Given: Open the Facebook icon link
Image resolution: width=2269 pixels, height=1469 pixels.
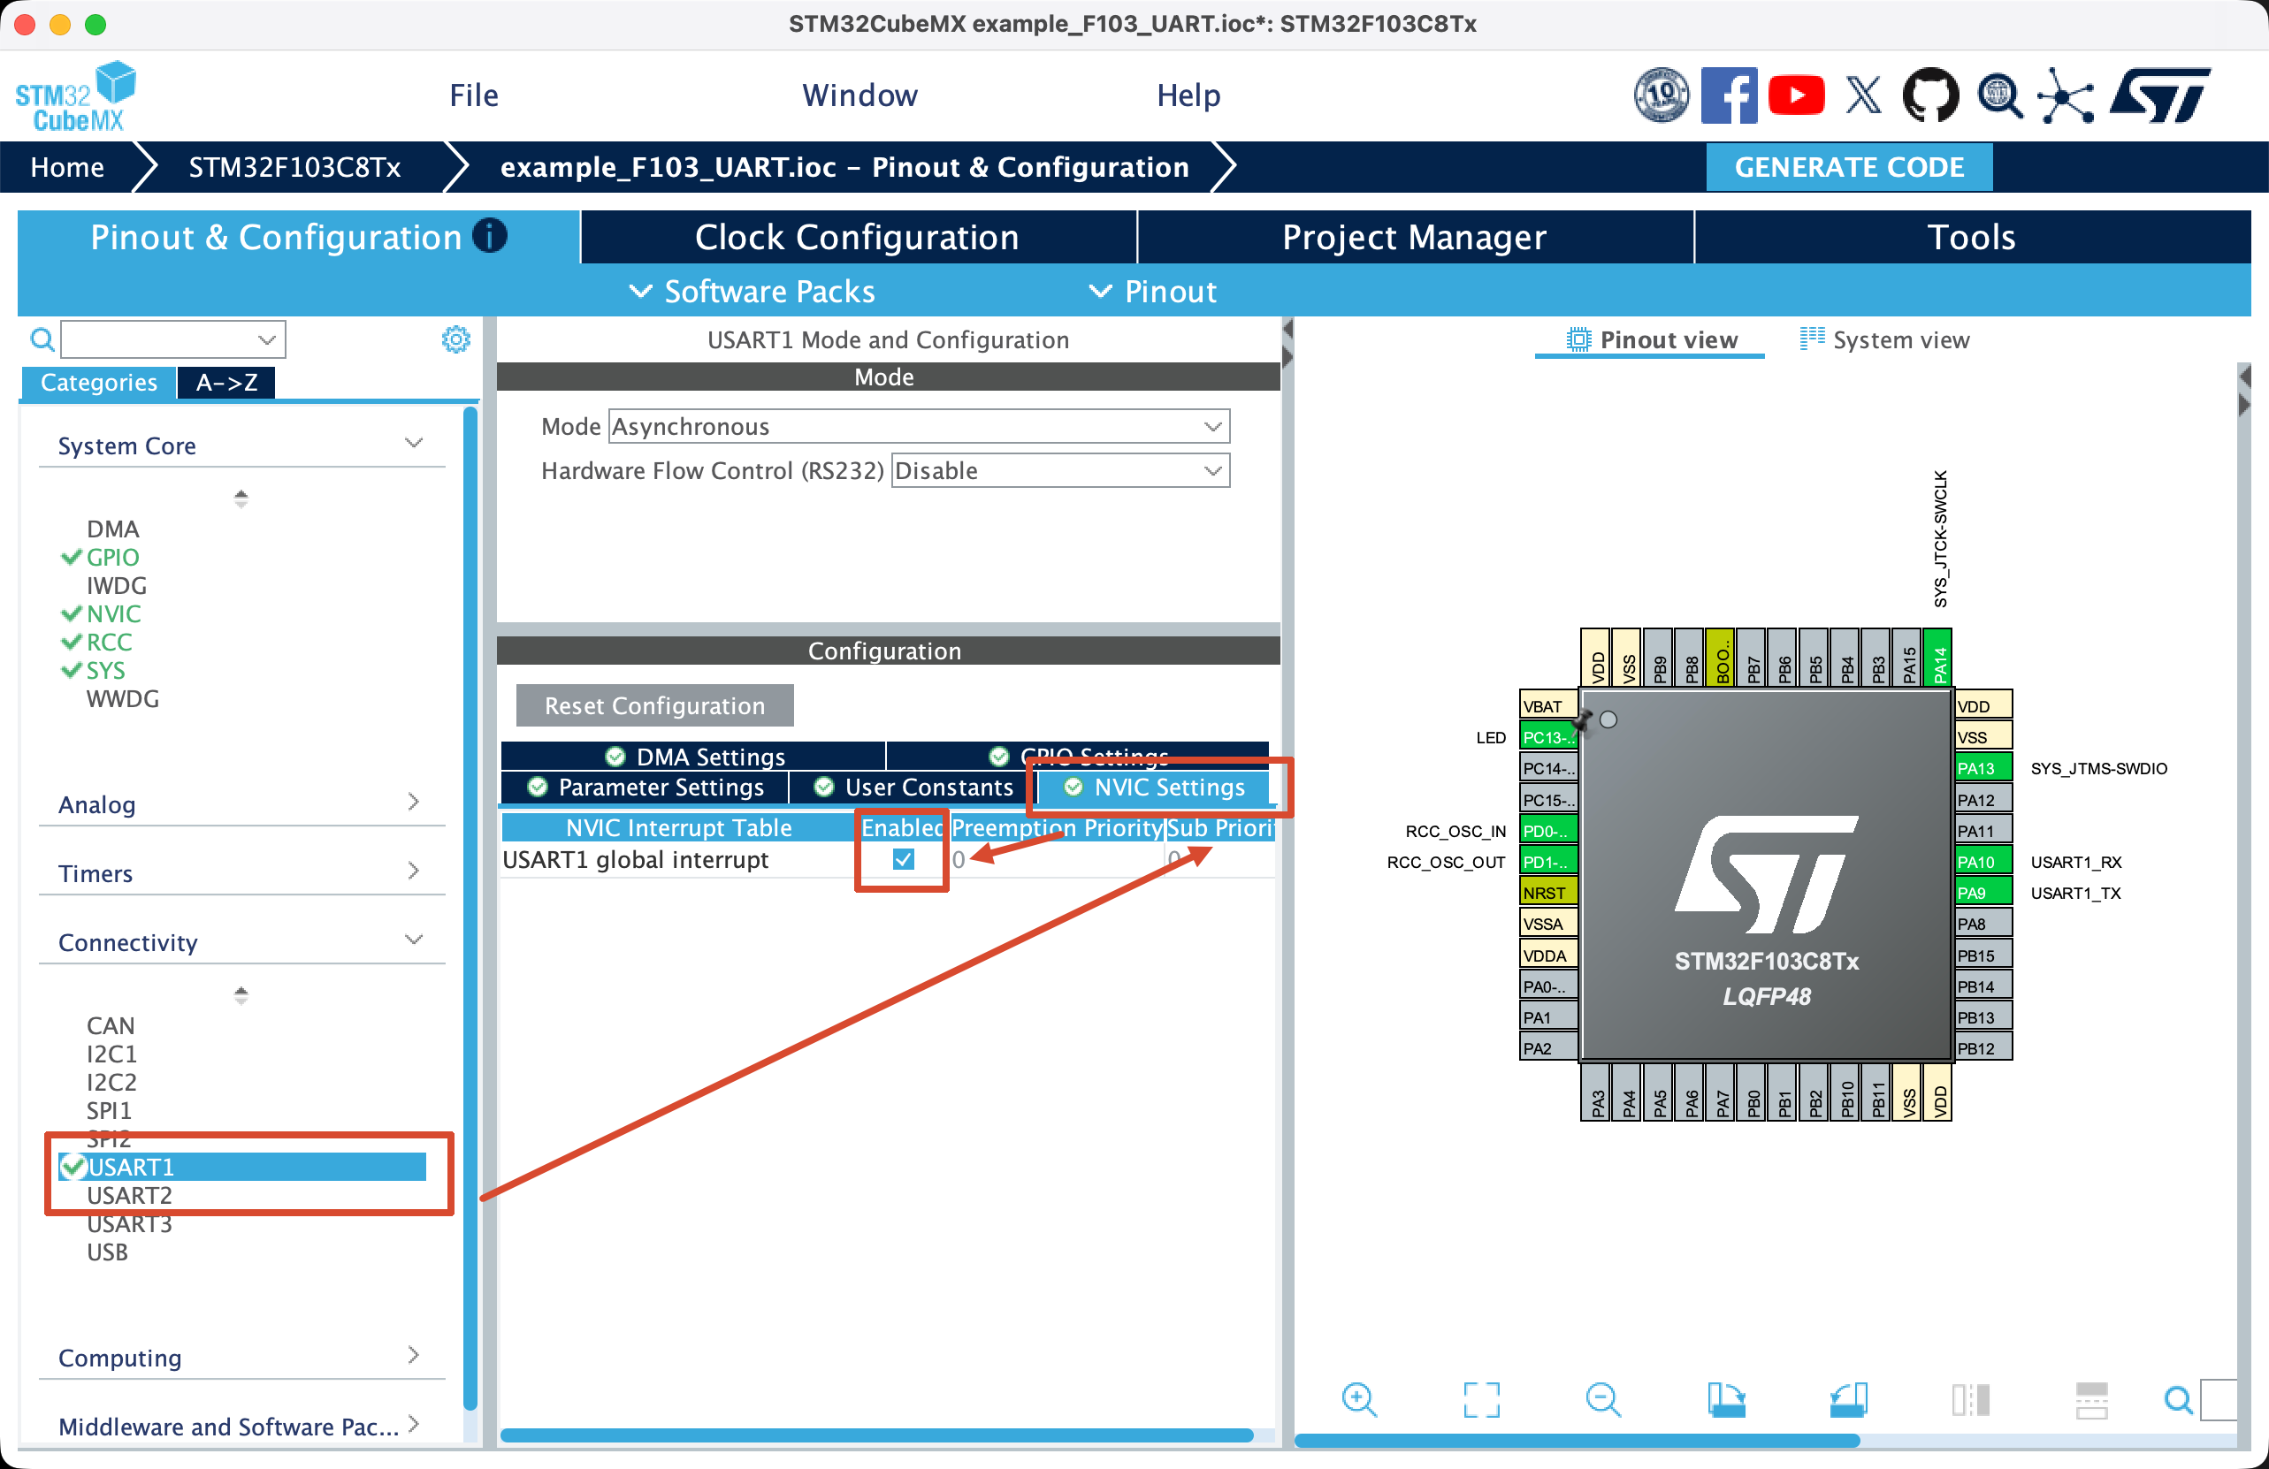Looking at the screenshot, I should pyautogui.click(x=1729, y=95).
